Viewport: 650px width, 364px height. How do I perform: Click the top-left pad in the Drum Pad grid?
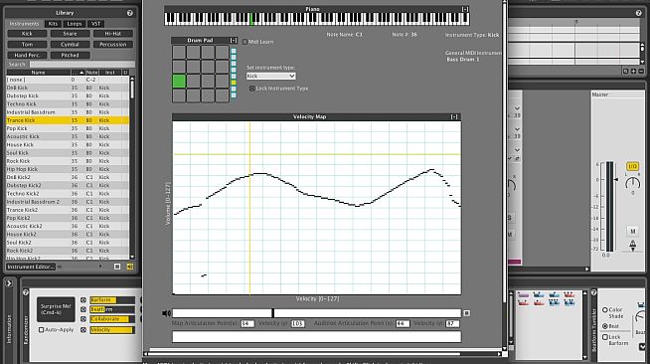[x=179, y=53]
